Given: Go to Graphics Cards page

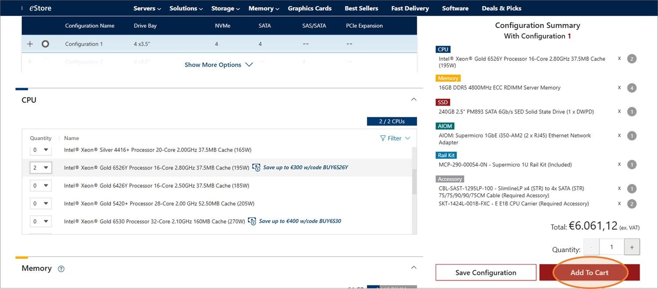Looking at the screenshot, I should [310, 8].
